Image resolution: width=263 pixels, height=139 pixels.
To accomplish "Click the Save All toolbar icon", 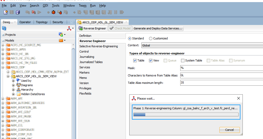I will point(18,12).
